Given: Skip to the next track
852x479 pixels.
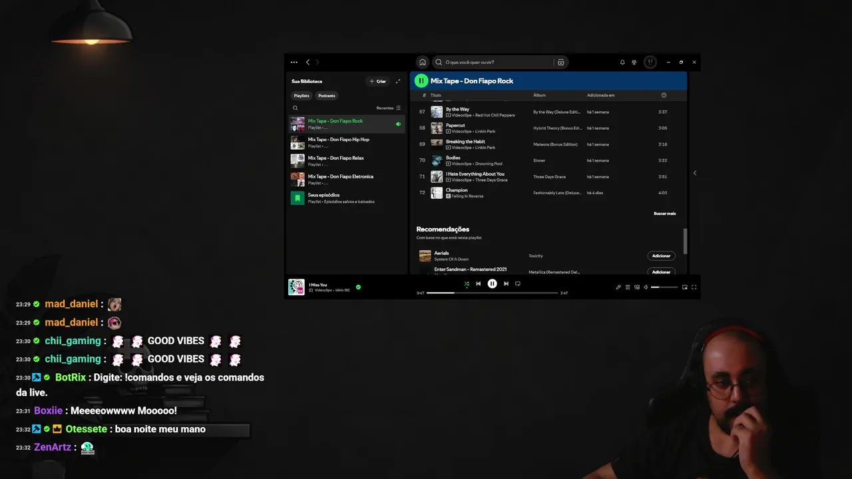Looking at the screenshot, I should pos(506,284).
